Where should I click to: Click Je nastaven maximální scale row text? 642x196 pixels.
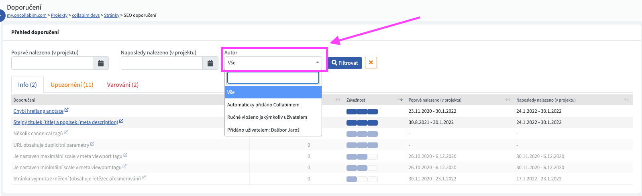click(68, 156)
